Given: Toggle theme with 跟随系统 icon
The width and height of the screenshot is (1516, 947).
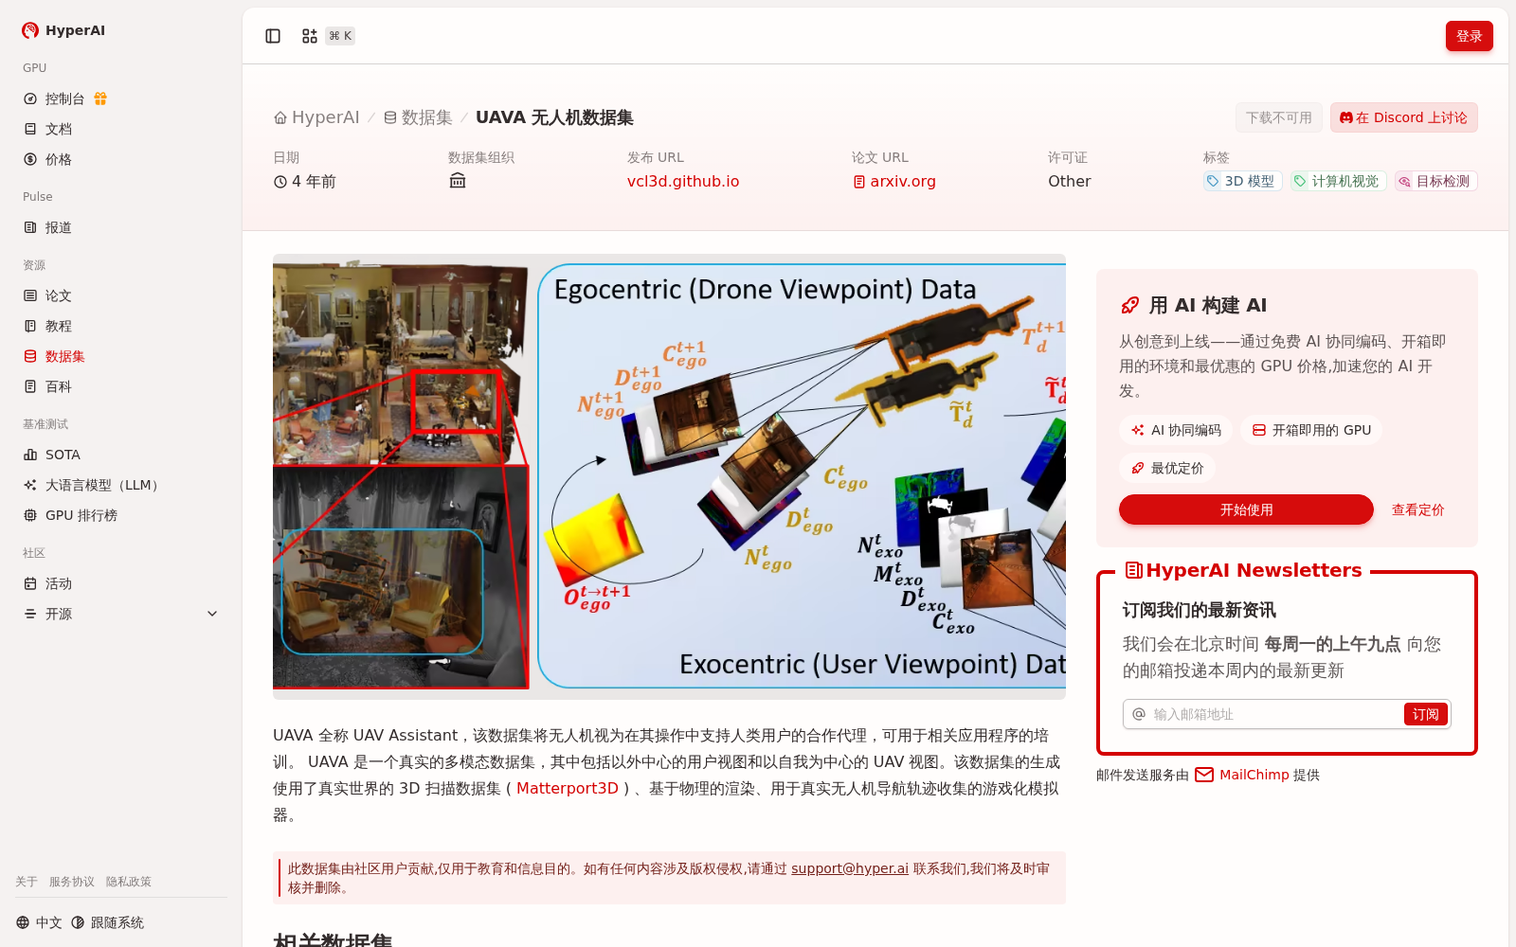Looking at the screenshot, I should point(78,922).
